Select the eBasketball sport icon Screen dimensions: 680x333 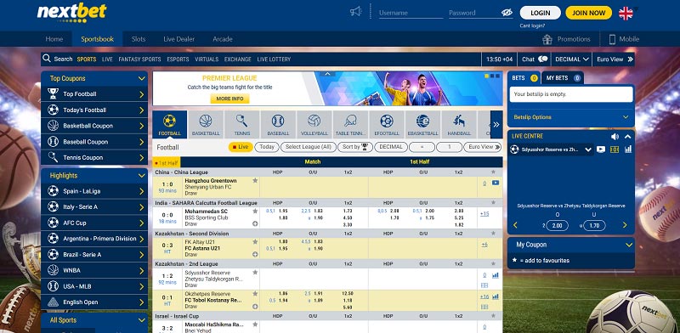pos(422,124)
